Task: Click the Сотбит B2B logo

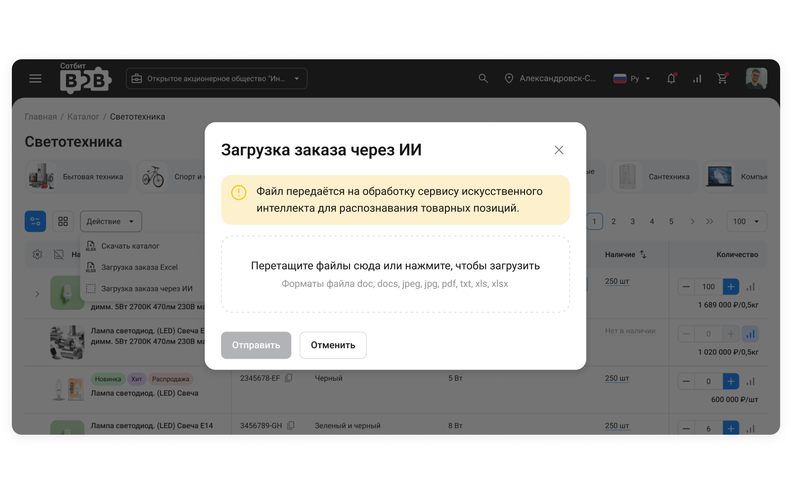Action: (86, 78)
